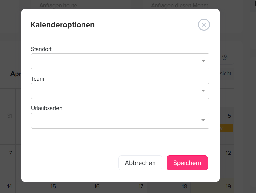Viewport: 256px width, 193px height.
Task: Click the Anfragen heute card
Action: pyautogui.click(x=58, y=5)
